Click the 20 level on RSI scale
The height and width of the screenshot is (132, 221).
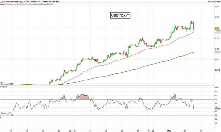pyautogui.click(x=216, y=119)
